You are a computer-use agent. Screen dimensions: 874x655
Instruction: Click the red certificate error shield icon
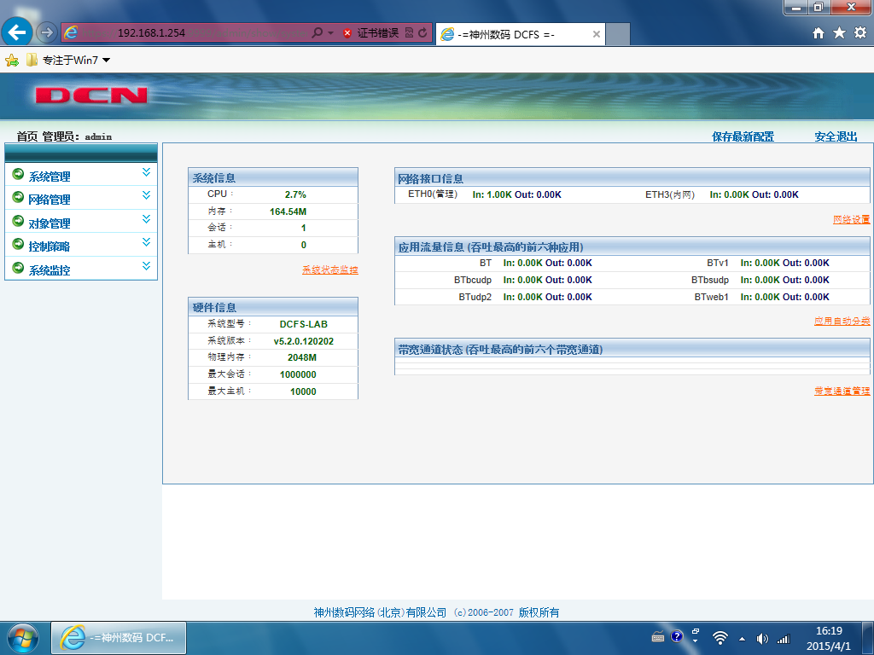(347, 33)
